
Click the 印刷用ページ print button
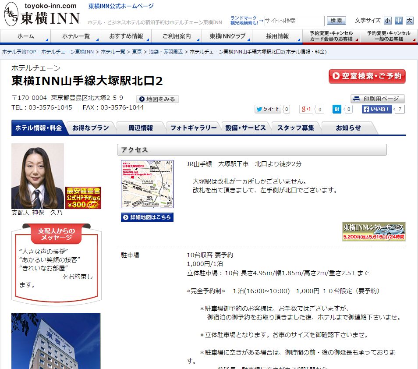click(378, 99)
